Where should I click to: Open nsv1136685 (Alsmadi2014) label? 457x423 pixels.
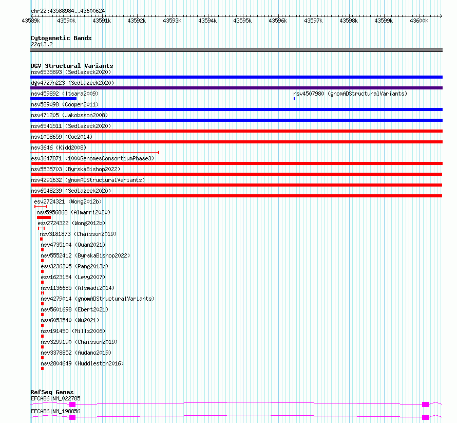[x=78, y=288]
